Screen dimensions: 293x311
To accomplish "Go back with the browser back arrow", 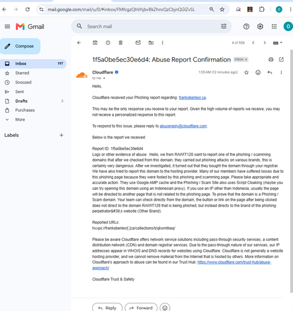I will pyautogui.click(x=4, y=9).
